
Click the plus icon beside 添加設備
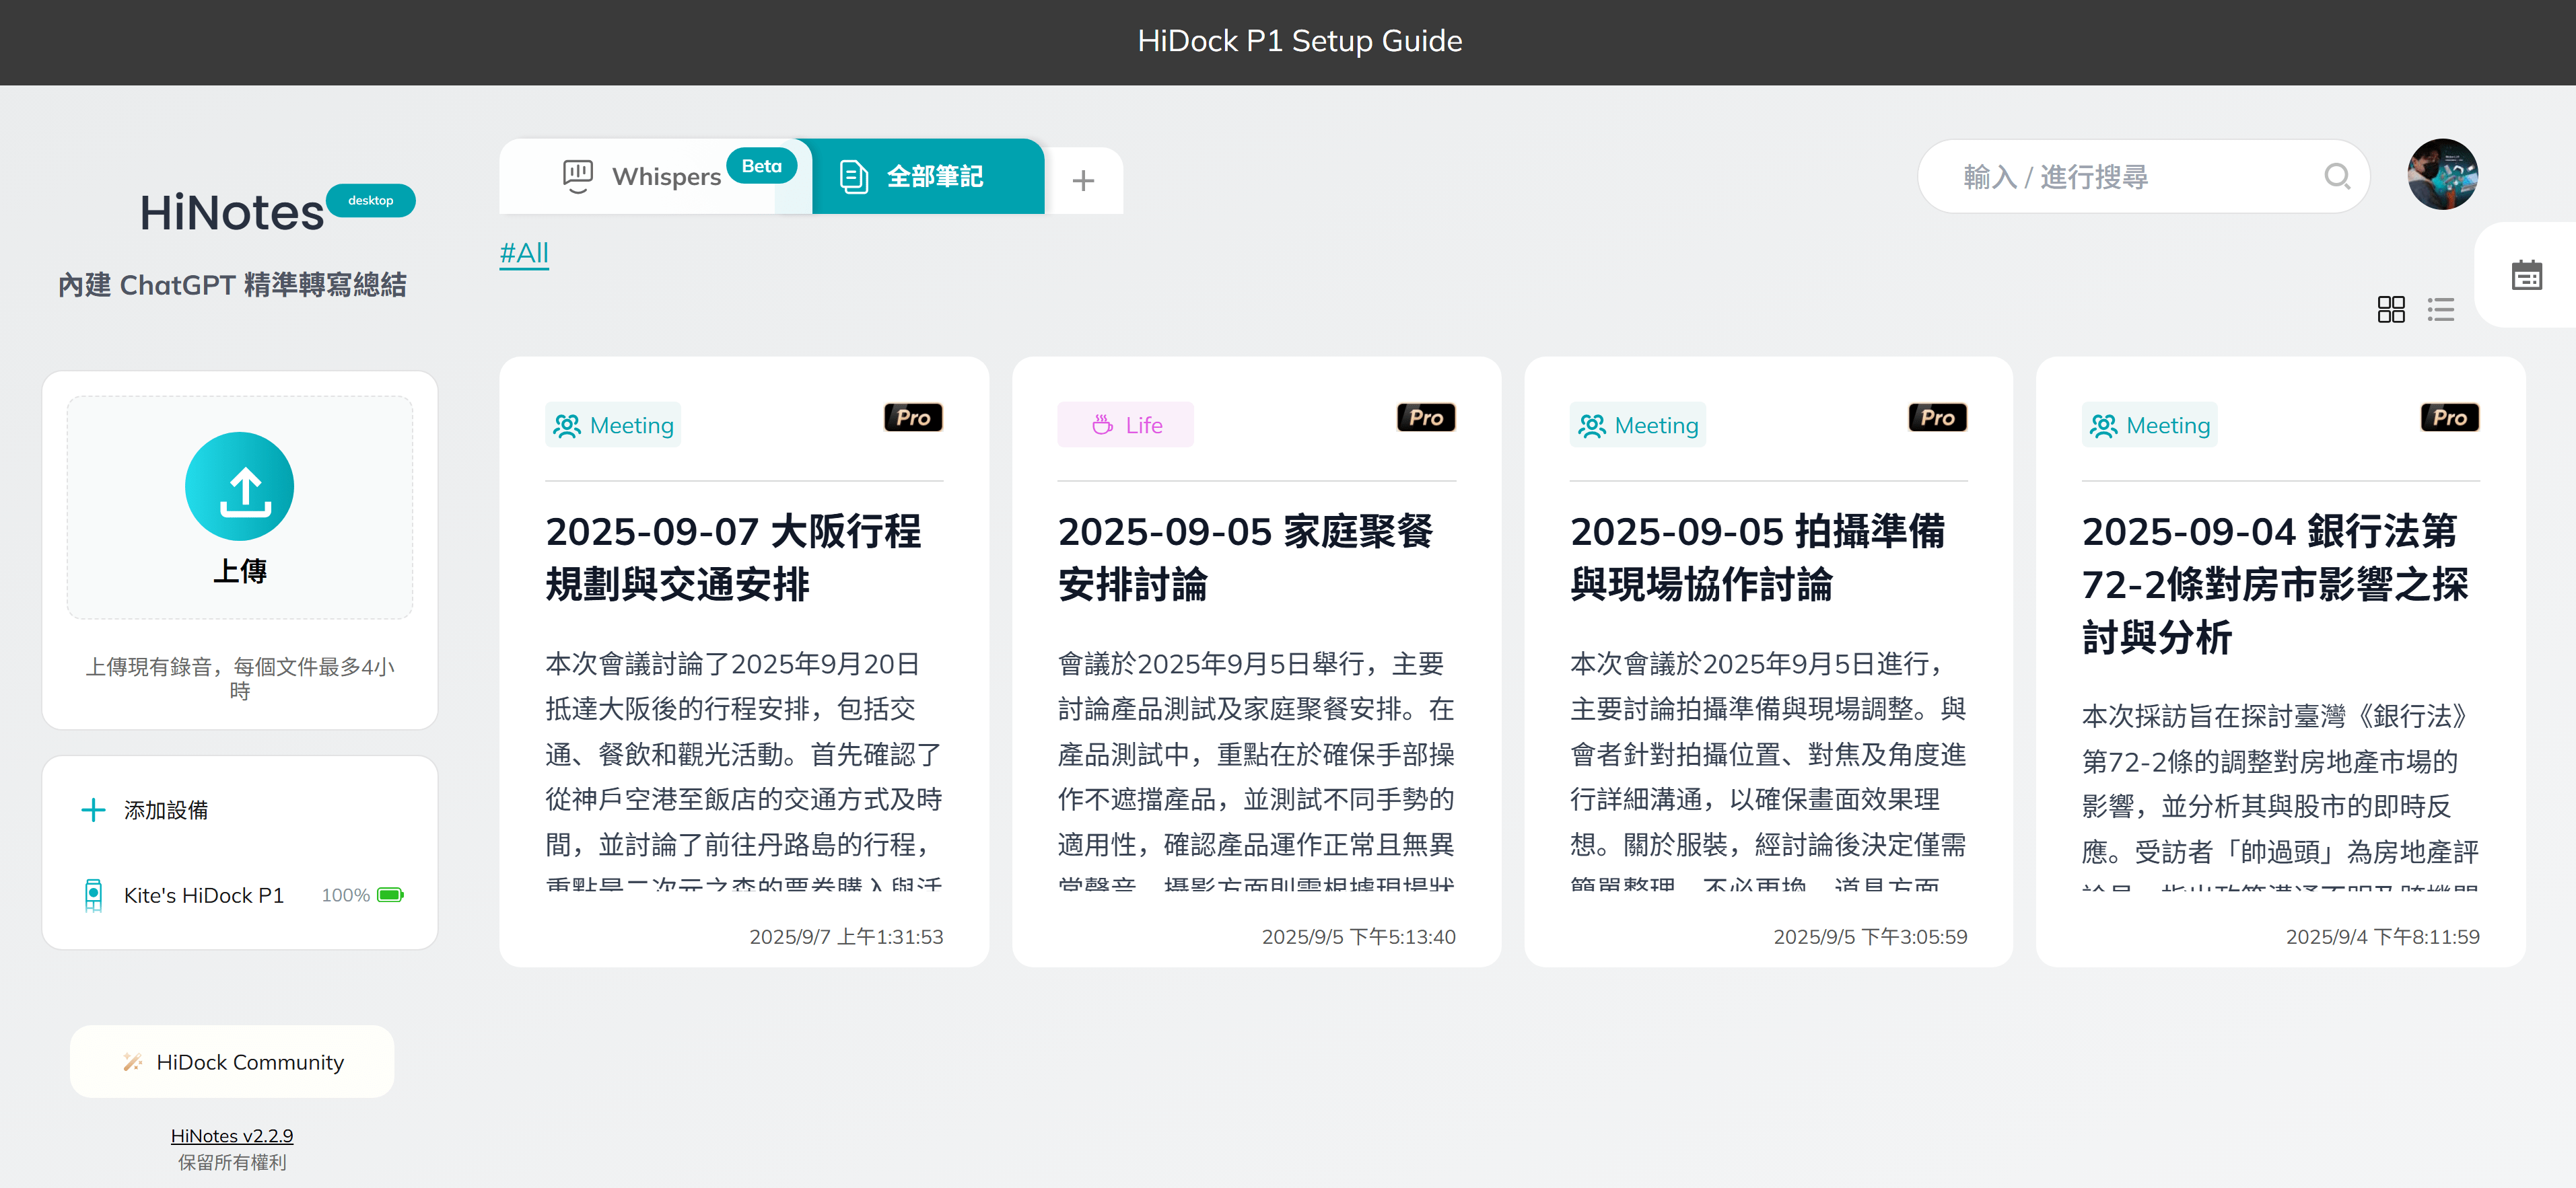click(x=93, y=809)
